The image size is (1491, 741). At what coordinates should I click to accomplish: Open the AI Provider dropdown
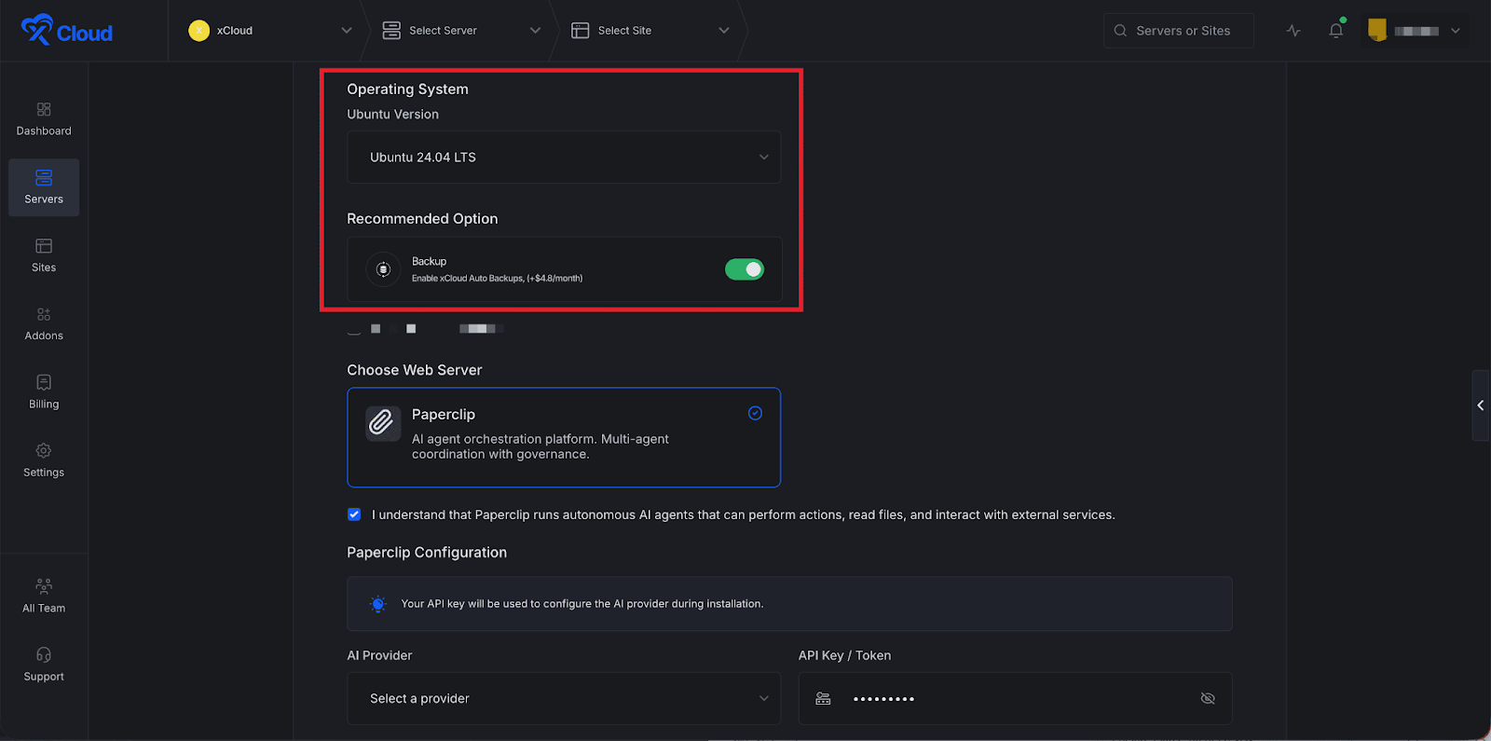[x=564, y=698]
